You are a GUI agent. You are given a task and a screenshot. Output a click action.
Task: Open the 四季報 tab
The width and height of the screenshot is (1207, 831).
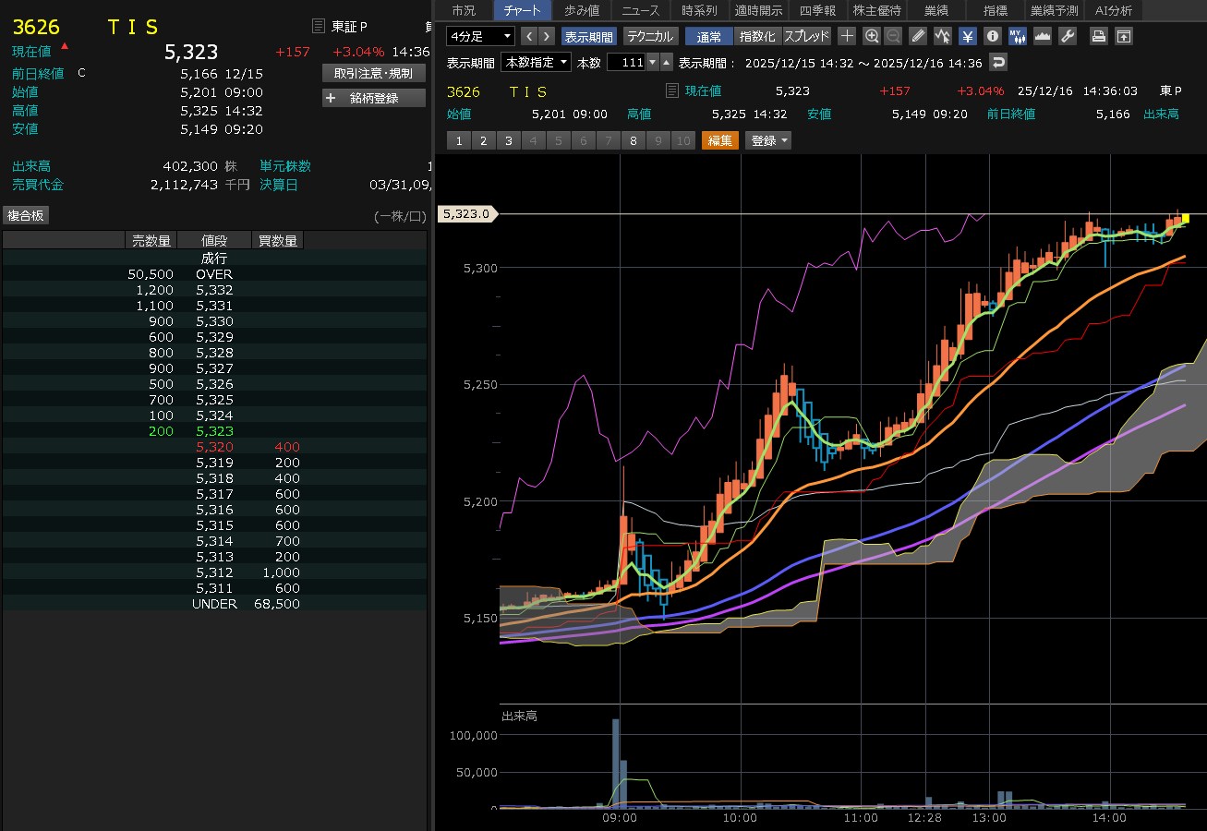(x=816, y=10)
